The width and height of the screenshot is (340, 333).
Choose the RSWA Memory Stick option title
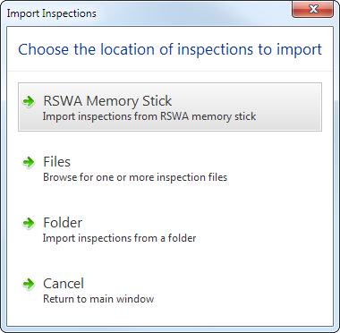tap(107, 101)
